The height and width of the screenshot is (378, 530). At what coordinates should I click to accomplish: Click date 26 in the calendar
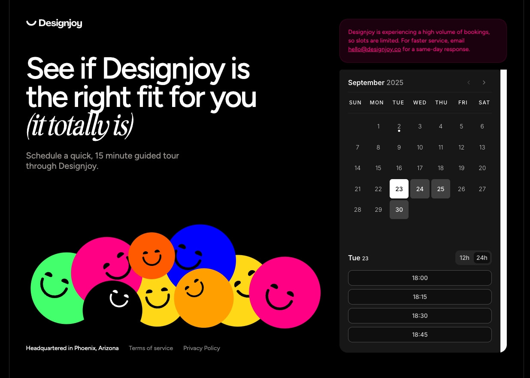pos(461,189)
